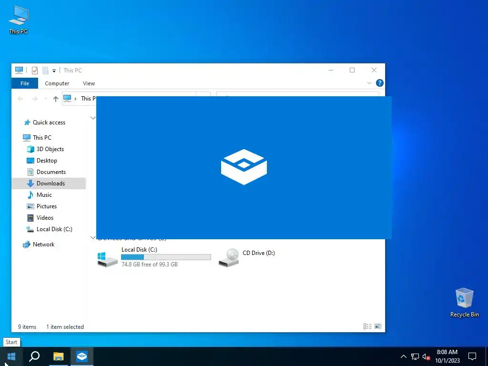Maximize the This PC window
Image resolution: width=488 pixels, height=366 pixels.
(x=352, y=71)
